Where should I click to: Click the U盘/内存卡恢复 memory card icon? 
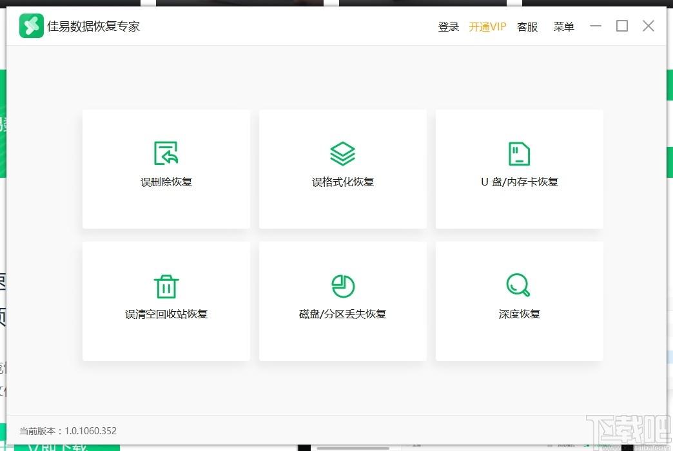[x=519, y=153]
